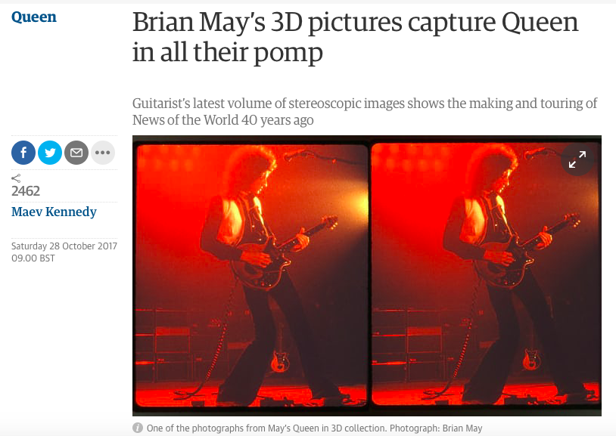Click the hanging guitar in right photo
Viewport: 616px width, 436px height.
(531, 358)
